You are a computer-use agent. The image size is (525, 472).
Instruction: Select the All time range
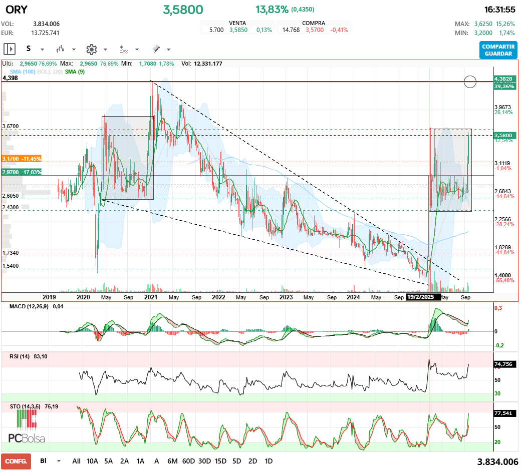[76, 461]
